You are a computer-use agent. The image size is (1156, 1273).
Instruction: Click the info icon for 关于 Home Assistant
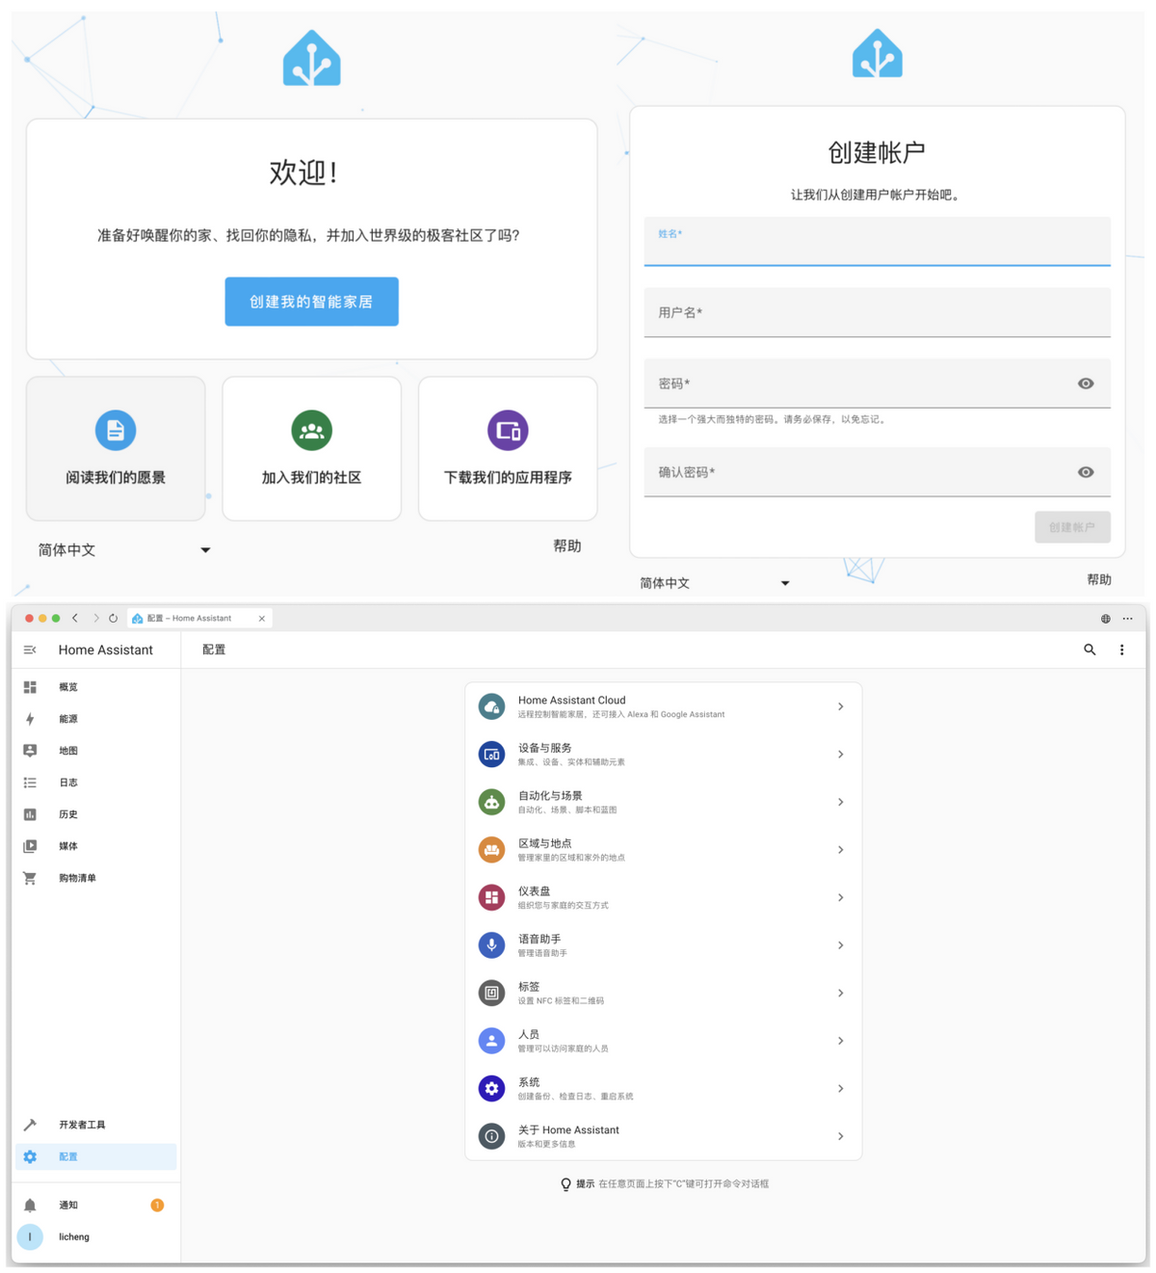(491, 1136)
